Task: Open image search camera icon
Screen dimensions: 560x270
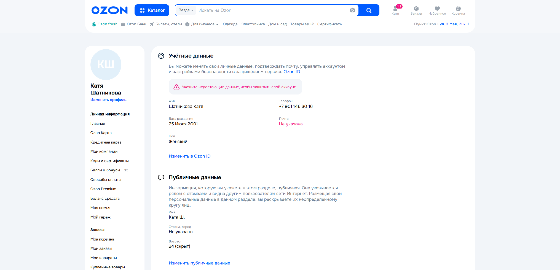Action: (x=352, y=10)
